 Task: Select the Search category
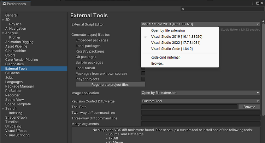(x=11, y=108)
